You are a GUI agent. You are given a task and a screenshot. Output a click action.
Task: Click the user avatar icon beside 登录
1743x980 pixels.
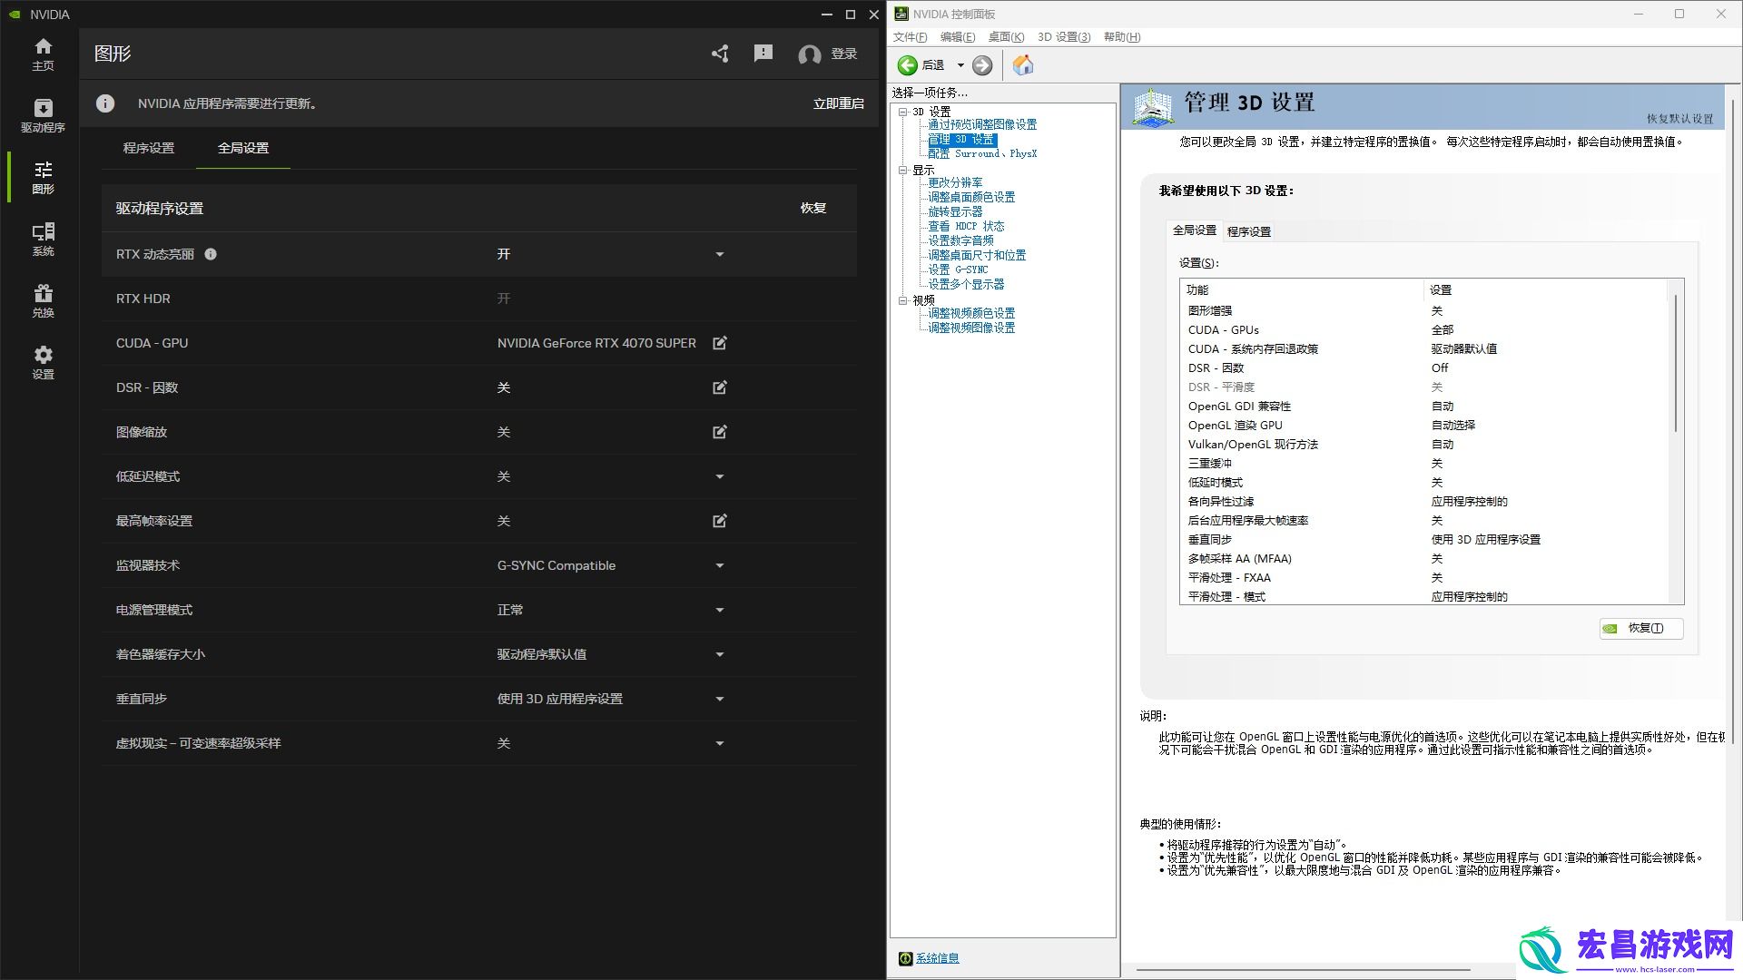point(809,54)
